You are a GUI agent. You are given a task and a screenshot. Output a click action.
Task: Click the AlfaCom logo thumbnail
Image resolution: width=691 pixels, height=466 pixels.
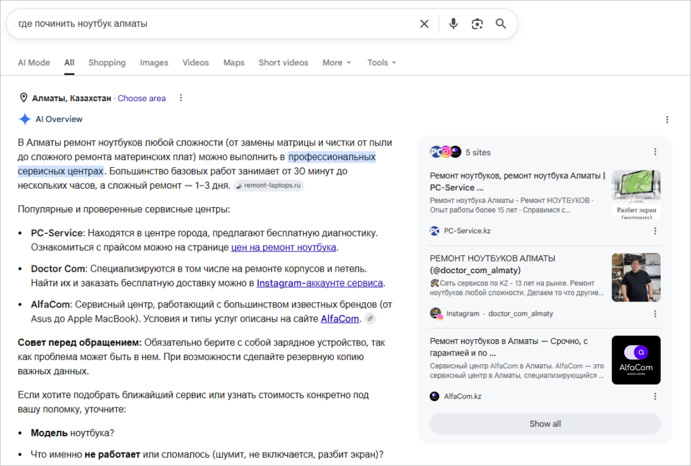[636, 360]
